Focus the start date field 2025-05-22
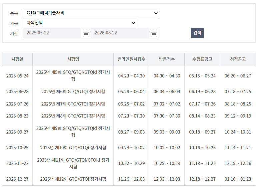 click(52, 33)
